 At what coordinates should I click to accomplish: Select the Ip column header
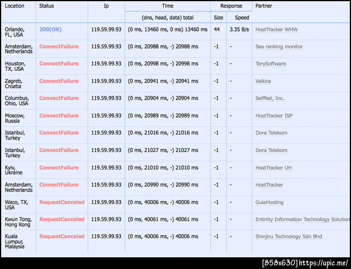tap(106, 6)
